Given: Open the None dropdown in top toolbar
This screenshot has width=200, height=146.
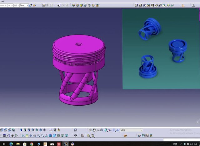Looking at the screenshot, I should [x=24, y=5].
